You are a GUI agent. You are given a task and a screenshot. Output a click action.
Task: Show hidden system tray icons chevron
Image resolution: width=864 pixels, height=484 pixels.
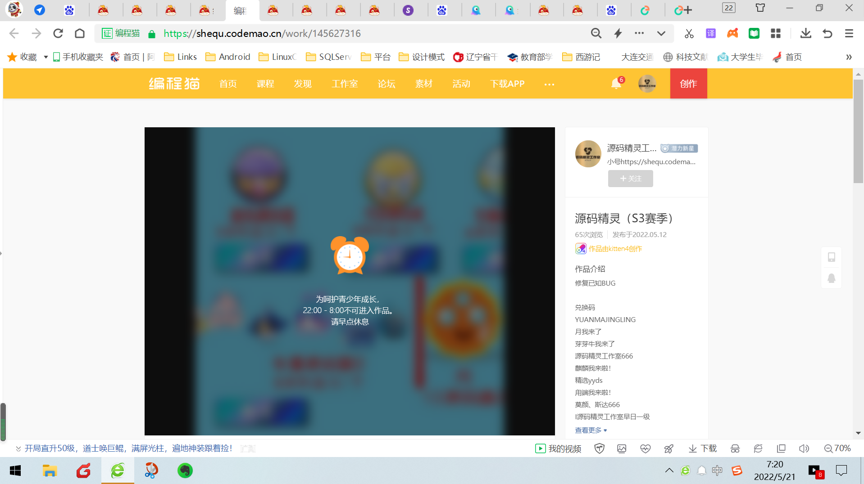point(669,471)
